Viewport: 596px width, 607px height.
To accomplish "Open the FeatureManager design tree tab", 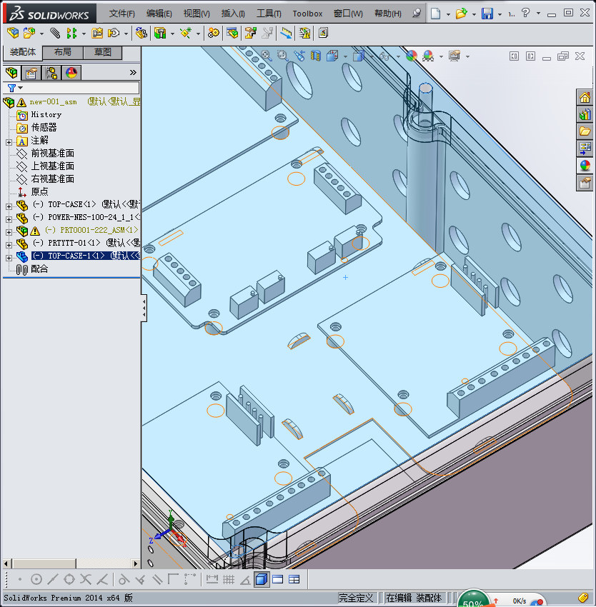I will tap(11, 72).
